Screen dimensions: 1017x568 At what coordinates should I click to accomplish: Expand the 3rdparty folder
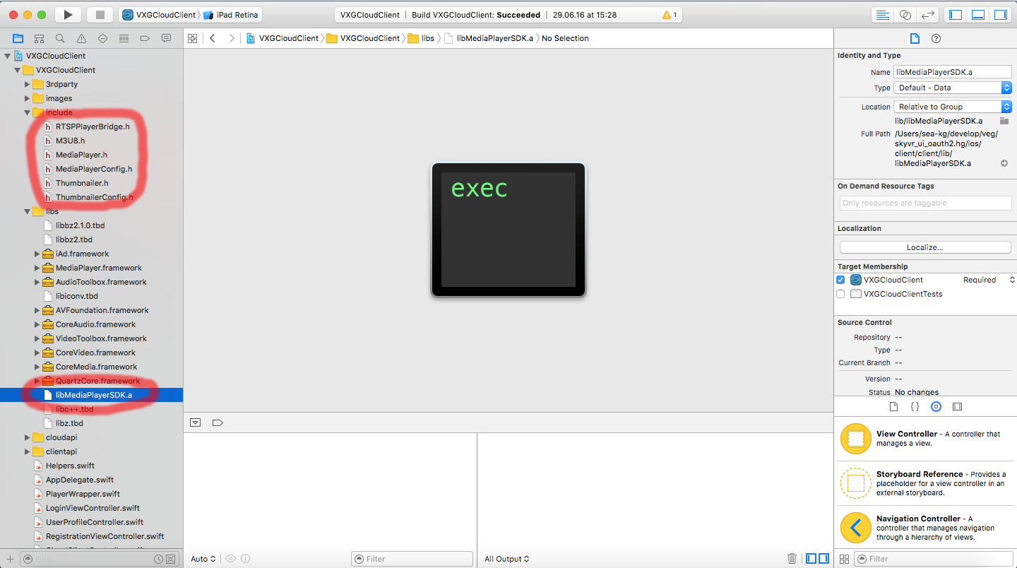coord(28,84)
